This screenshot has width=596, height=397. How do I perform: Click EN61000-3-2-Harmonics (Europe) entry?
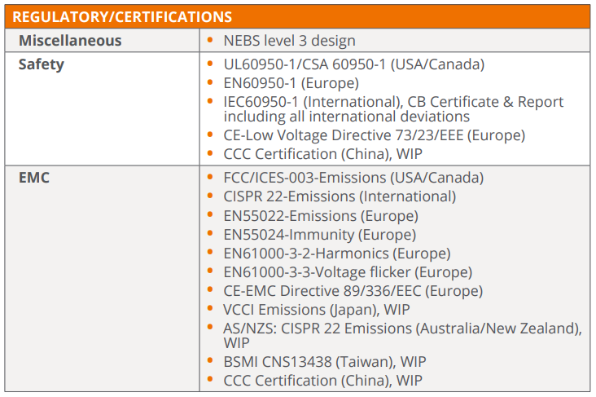coord(336,254)
